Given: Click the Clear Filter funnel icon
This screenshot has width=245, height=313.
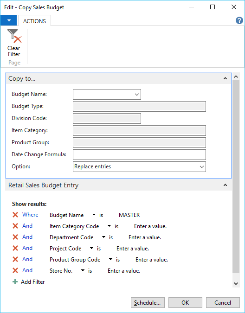Looking at the screenshot, I should coord(14,36).
